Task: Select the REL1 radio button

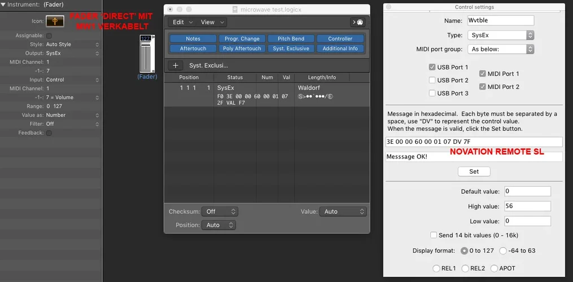Action: coord(436,268)
